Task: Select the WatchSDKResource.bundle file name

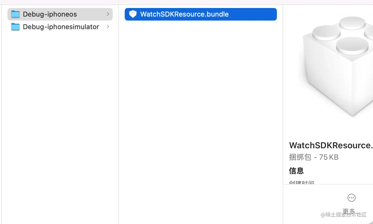Action: [184, 14]
